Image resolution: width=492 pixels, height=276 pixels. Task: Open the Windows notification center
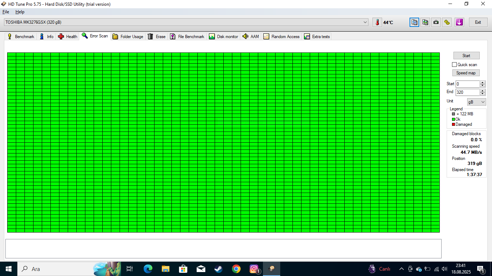[480, 269]
